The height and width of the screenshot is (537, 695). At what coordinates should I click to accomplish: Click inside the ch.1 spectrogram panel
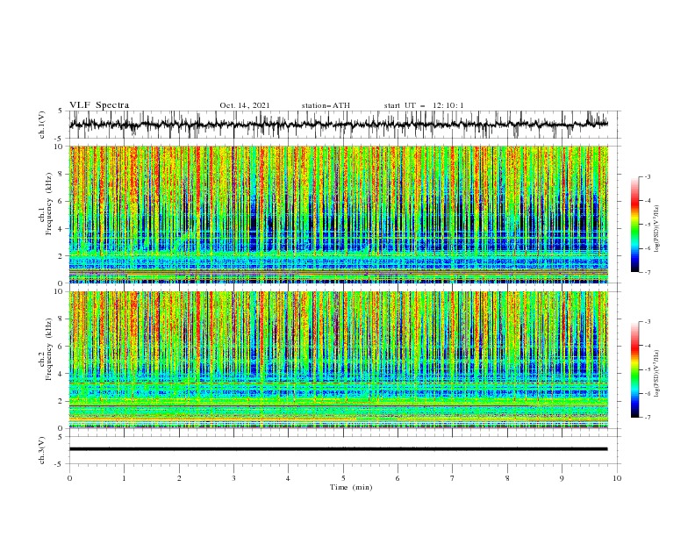point(339,214)
